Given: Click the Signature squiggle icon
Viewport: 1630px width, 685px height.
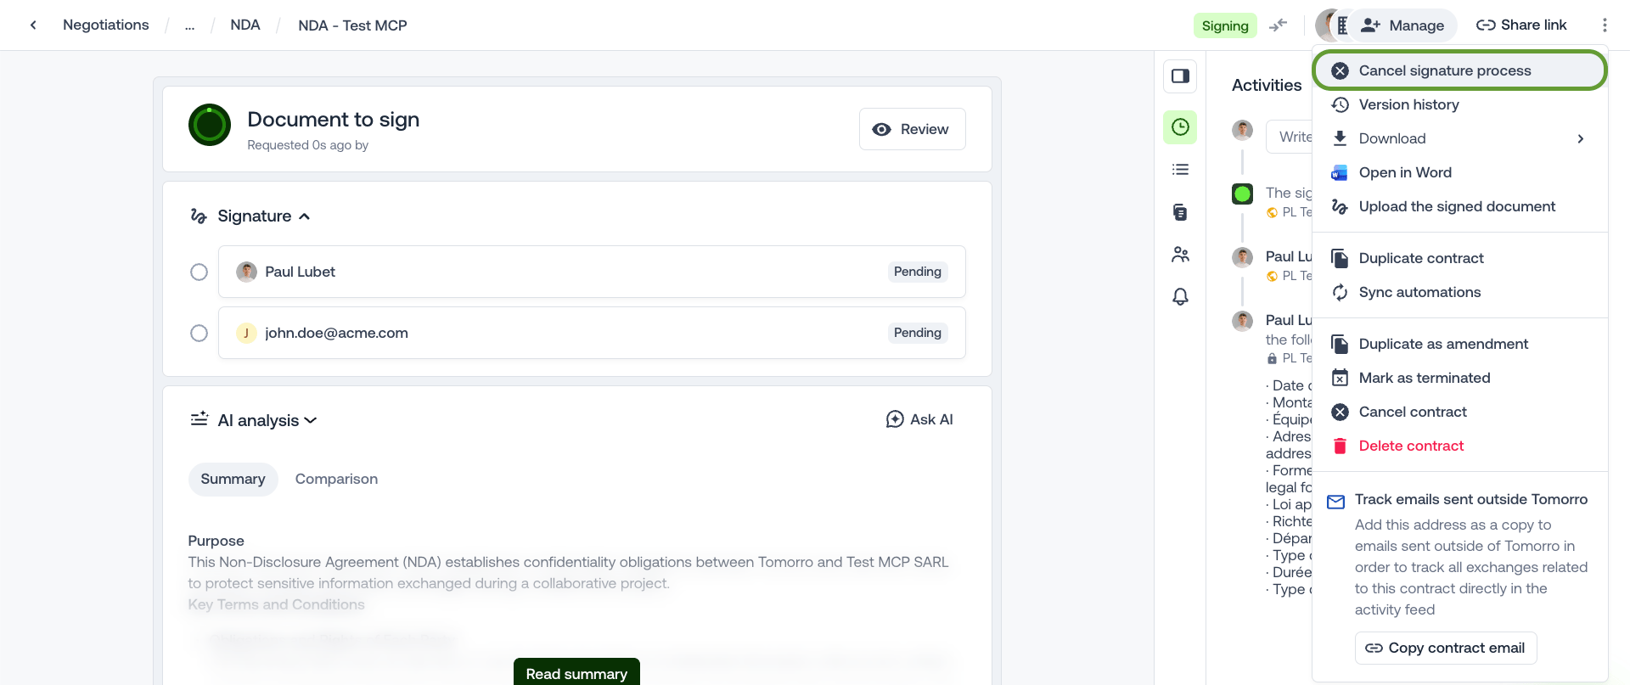Looking at the screenshot, I should tap(199, 216).
